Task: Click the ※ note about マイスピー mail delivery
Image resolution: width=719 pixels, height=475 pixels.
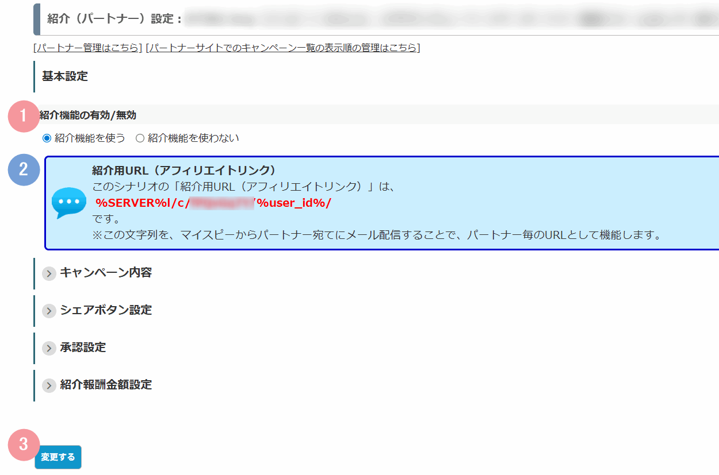Action: [376, 235]
